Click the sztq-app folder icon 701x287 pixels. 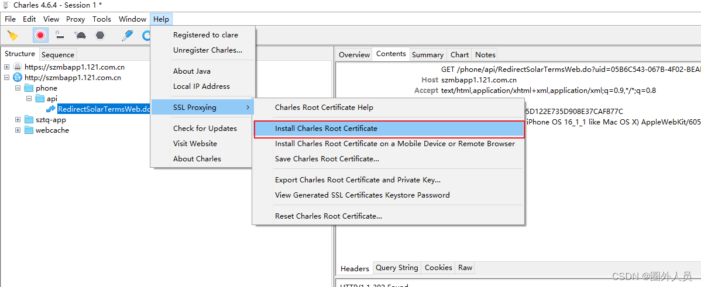(x=29, y=120)
